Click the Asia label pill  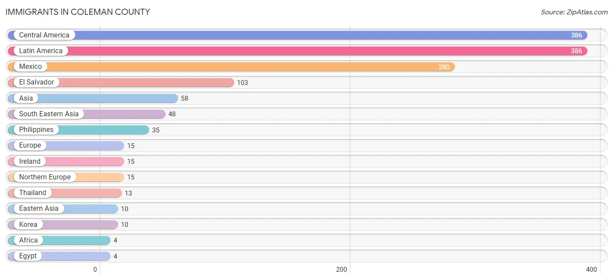pyautogui.click(x=26, y=98)
